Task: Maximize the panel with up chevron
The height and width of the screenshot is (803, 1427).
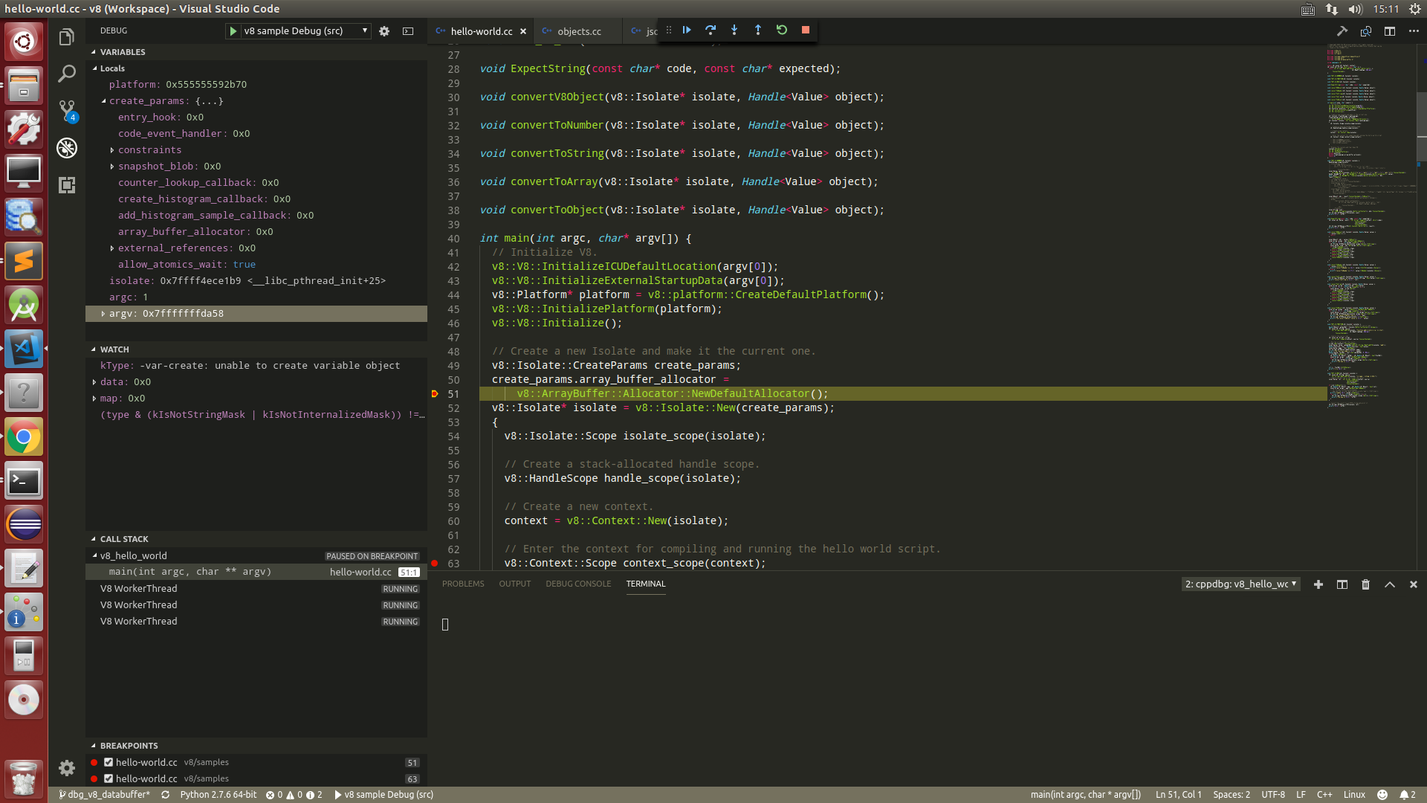Action: coord(1390,584)
